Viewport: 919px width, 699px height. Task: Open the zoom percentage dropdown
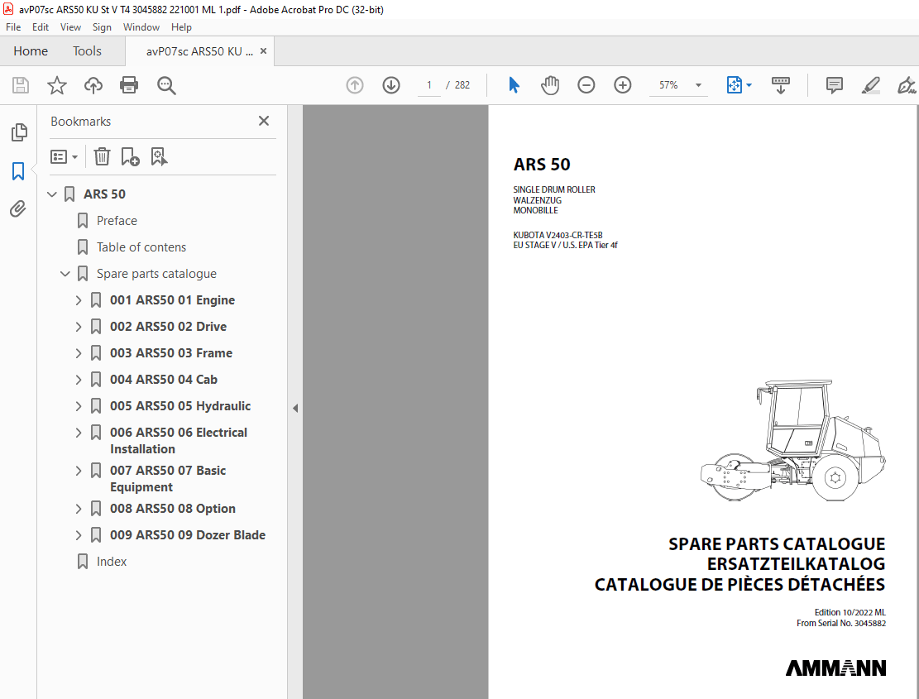coord(697,84)
